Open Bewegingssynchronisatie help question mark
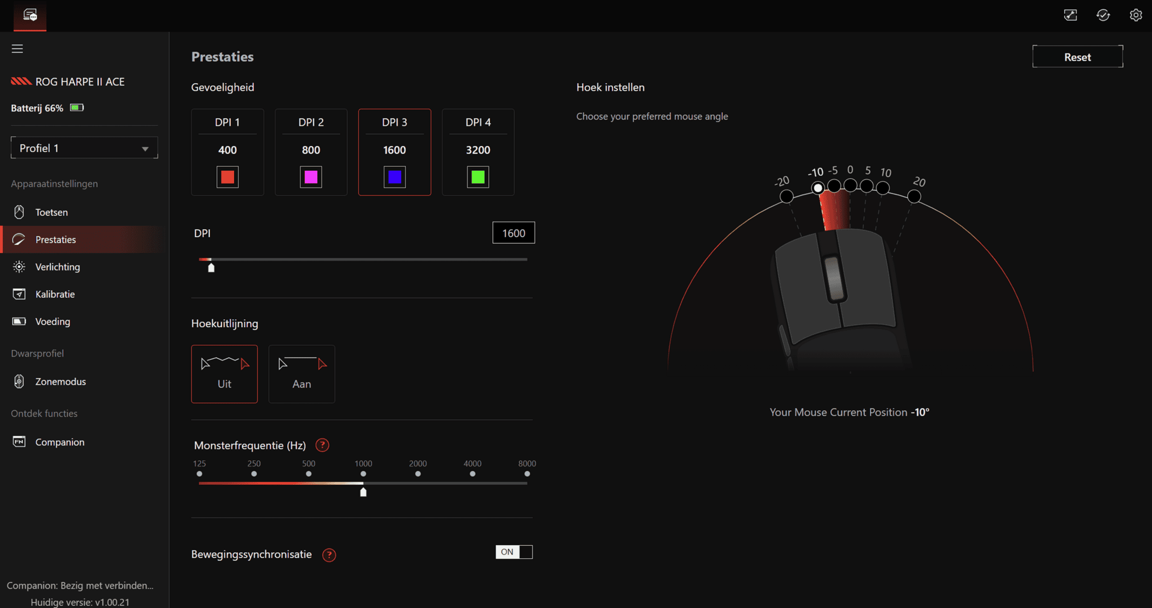This screenshot has height=608, width=1152. tap(329, 554)
